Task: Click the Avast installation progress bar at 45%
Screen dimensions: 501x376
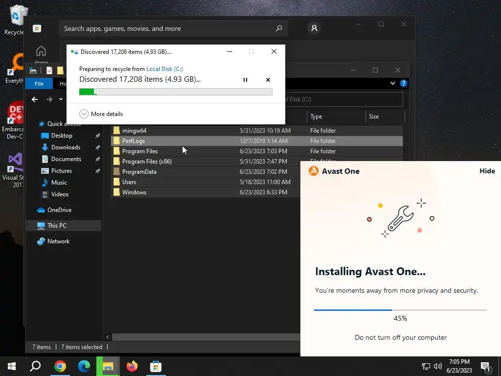Action: click(400, 310)
